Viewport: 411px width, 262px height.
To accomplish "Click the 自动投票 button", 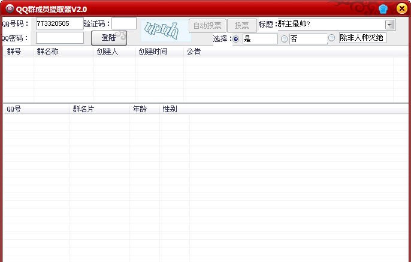I will coord(207,25).
